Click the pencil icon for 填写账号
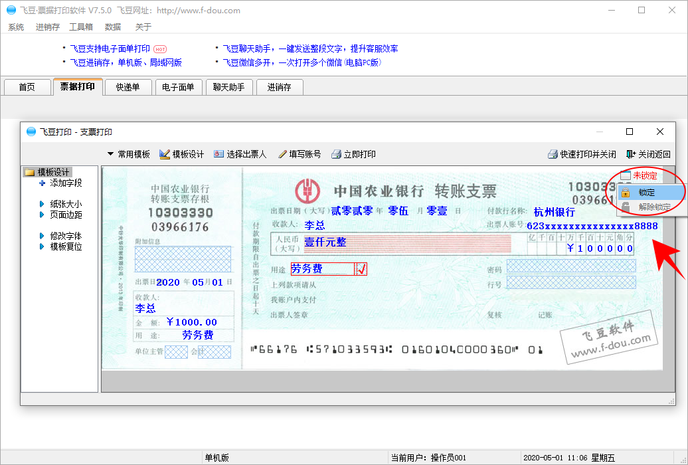Image resolution: width=688 pixels, height=465 pixels. pos(283,154)
